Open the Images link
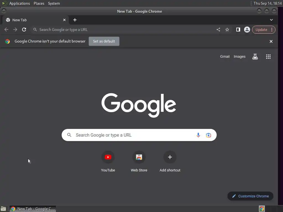The image size is (283, 212). [x=240, y=57]
